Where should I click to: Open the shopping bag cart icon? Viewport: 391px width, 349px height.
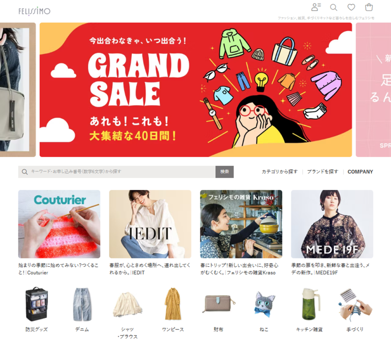tap(369, 7)
